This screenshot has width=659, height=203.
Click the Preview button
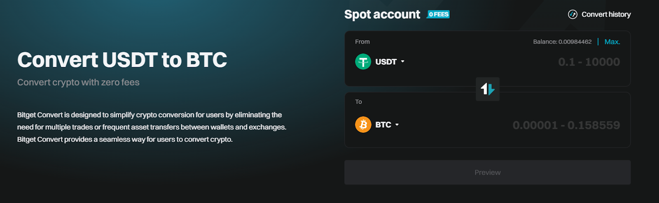(x=487, y=173)
